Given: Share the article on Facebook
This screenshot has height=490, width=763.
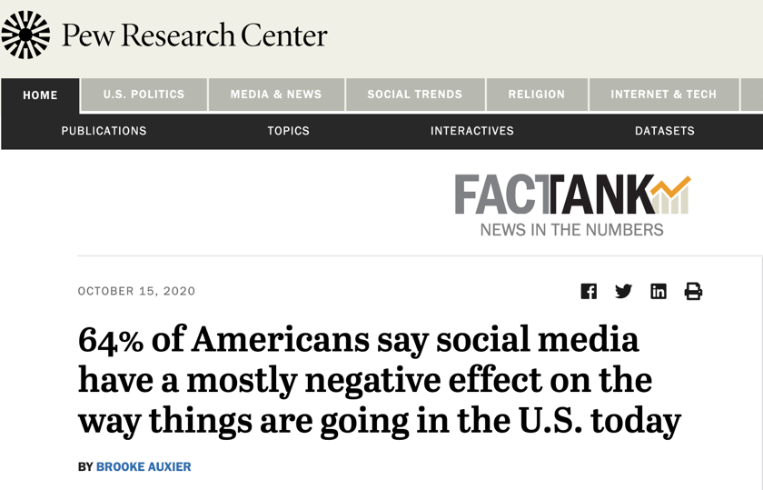Looking at the screenshot, I should coord(589,291).
